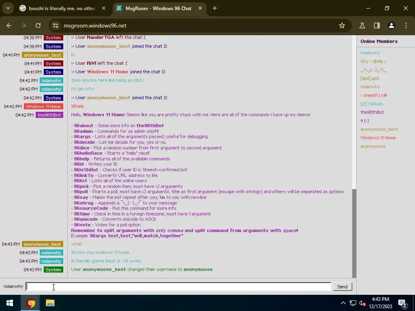Open the Chrome profile menu
This screenshot has width=415, height=311.
391,26
